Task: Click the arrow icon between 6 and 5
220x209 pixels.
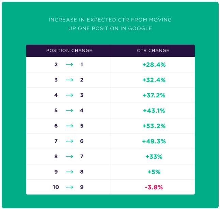Action: [x=69, y=126]
